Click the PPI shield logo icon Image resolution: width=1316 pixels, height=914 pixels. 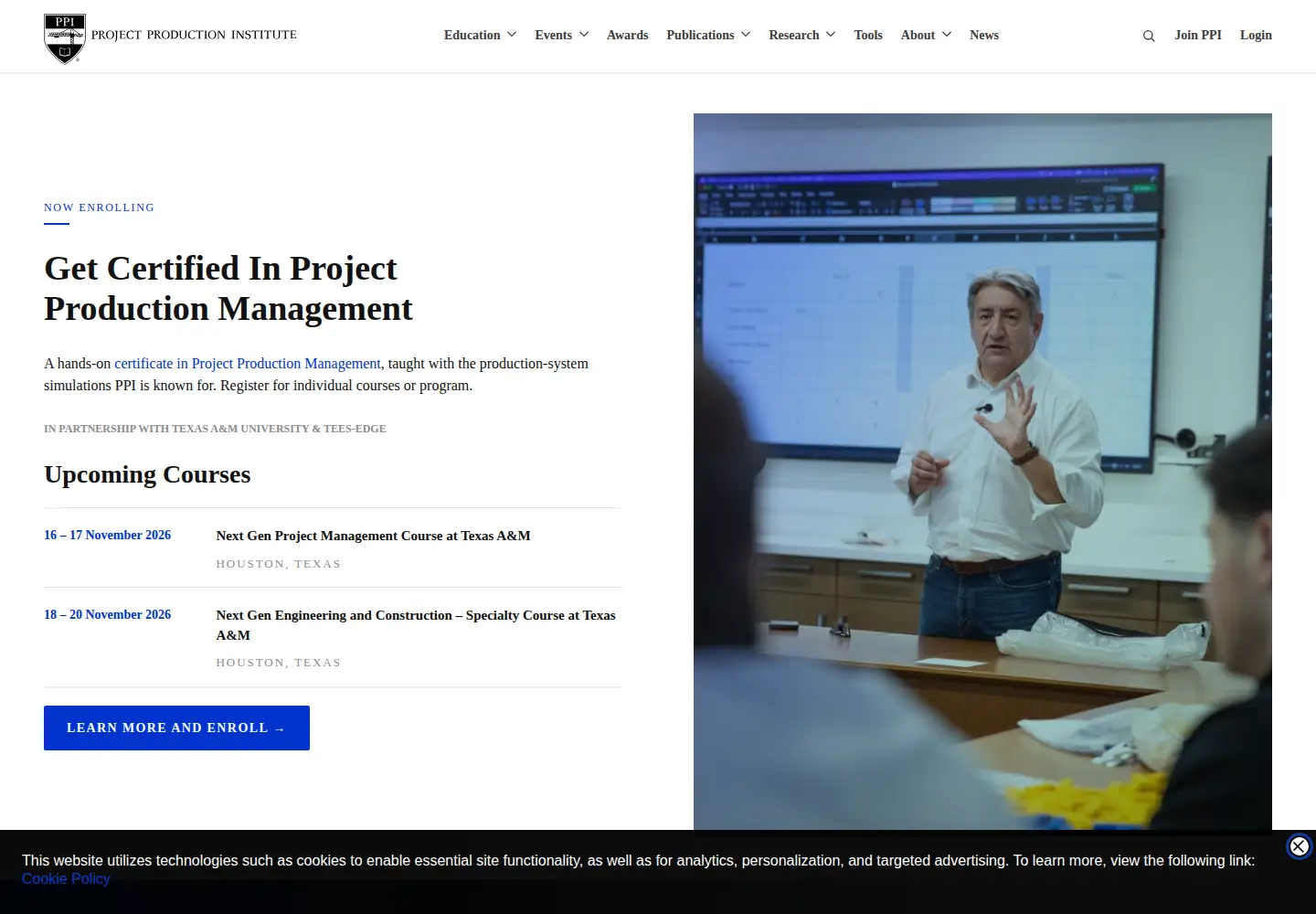click(65, 38)
